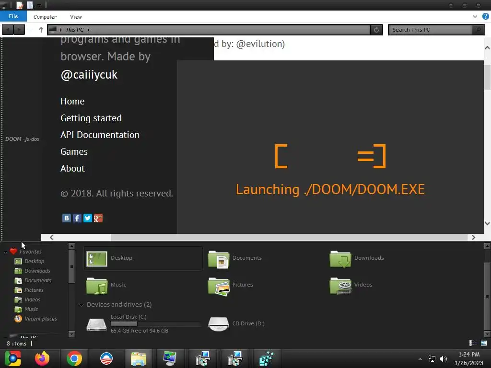Select the Desktop folder icon
Image resolution: width=491 pixels, height=368 pixels.
pos(96,259)
